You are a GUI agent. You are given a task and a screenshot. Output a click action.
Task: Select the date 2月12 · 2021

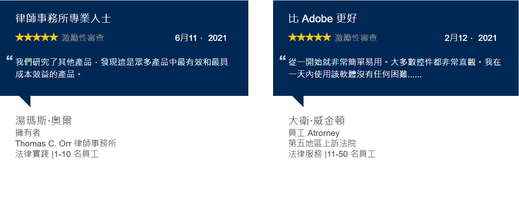pos(471,38)
